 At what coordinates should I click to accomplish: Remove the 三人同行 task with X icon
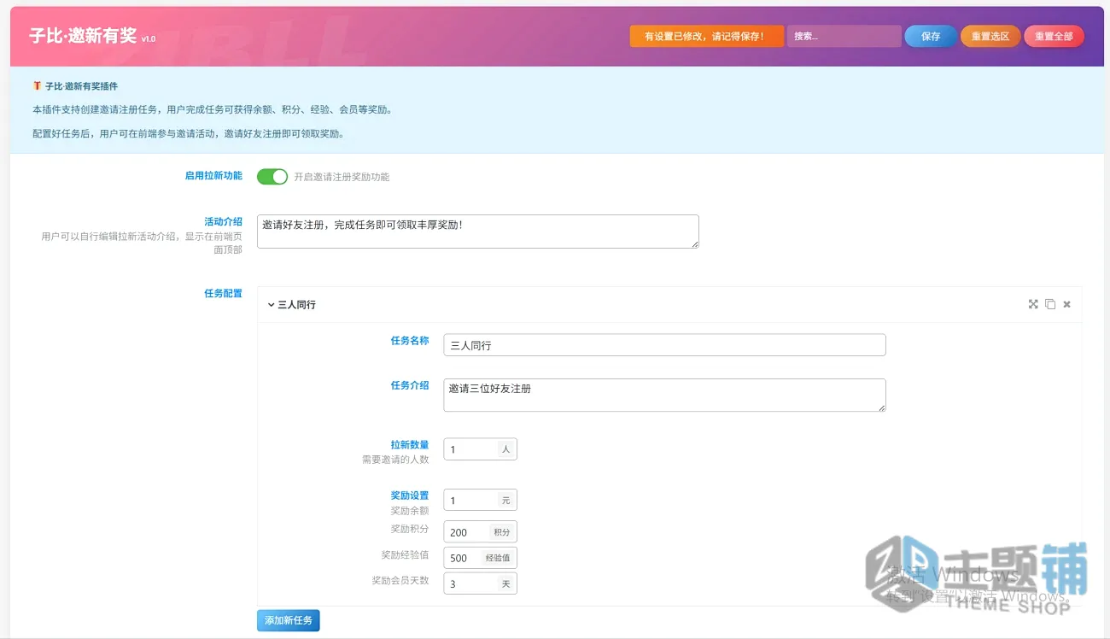1066,304
